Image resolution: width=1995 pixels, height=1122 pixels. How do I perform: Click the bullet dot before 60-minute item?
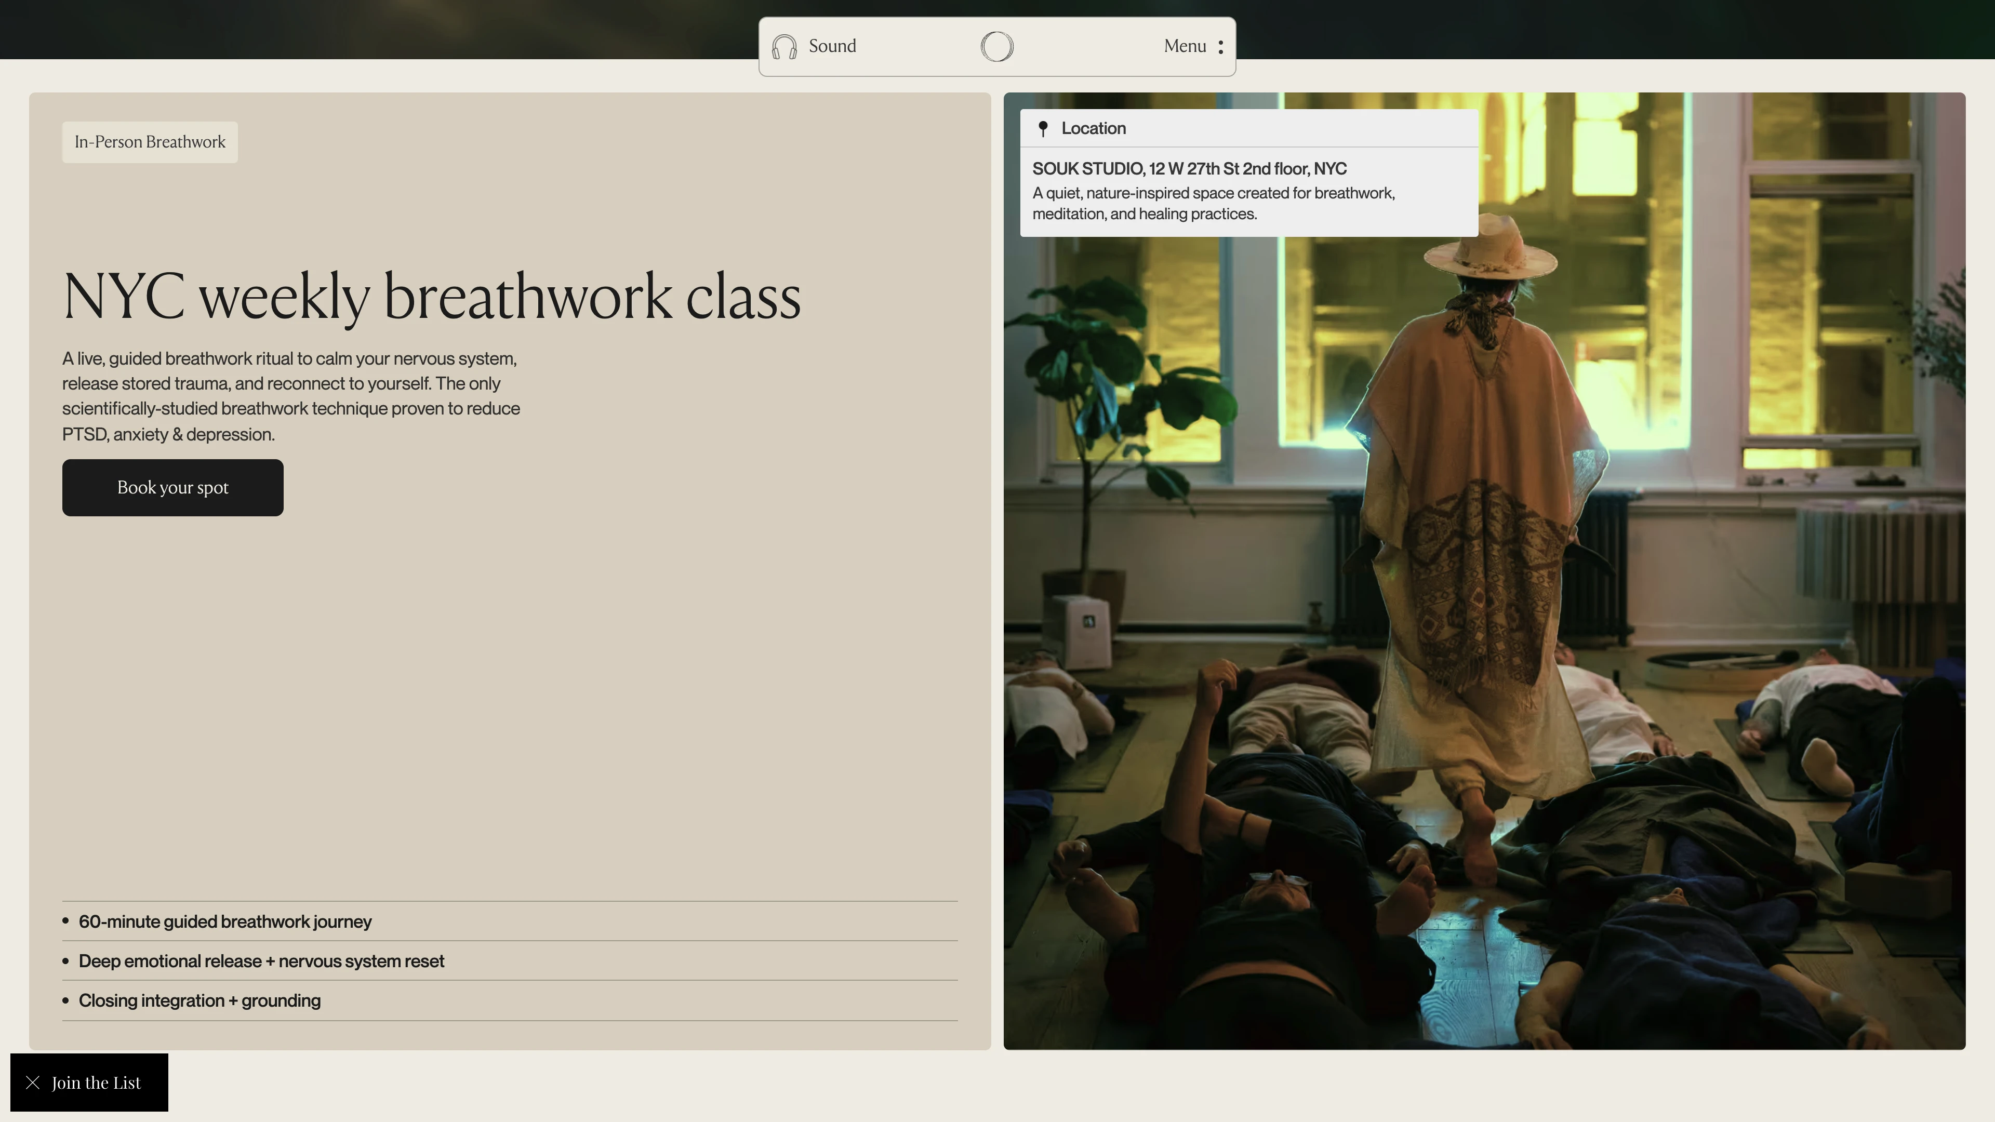click(x=66, y=920)
